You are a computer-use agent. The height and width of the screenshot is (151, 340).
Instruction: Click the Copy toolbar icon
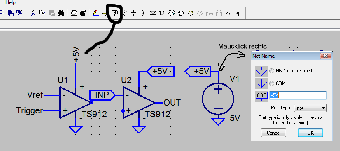[x=42, y=13]
